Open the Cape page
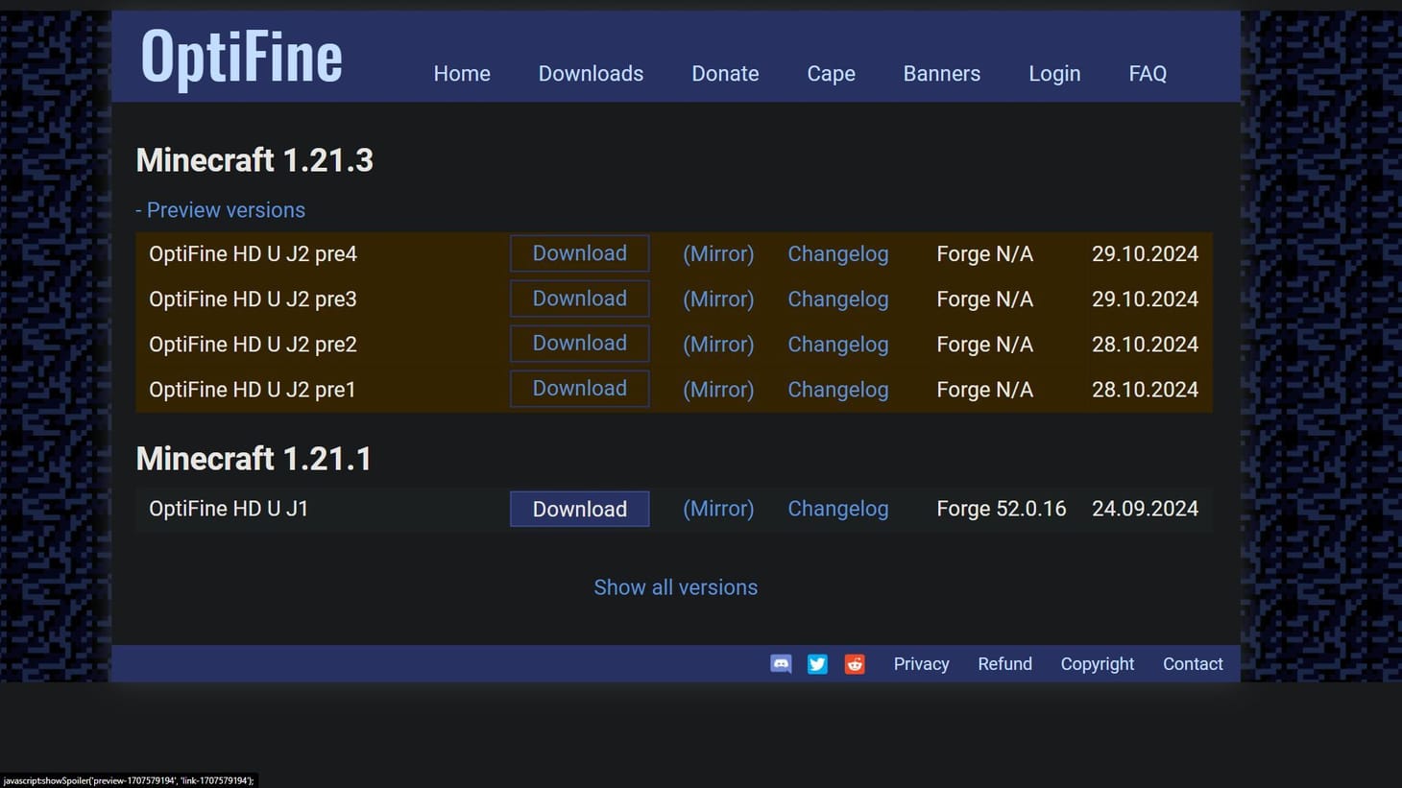Screen dimensions: 1402x788 tap(831, 73)
